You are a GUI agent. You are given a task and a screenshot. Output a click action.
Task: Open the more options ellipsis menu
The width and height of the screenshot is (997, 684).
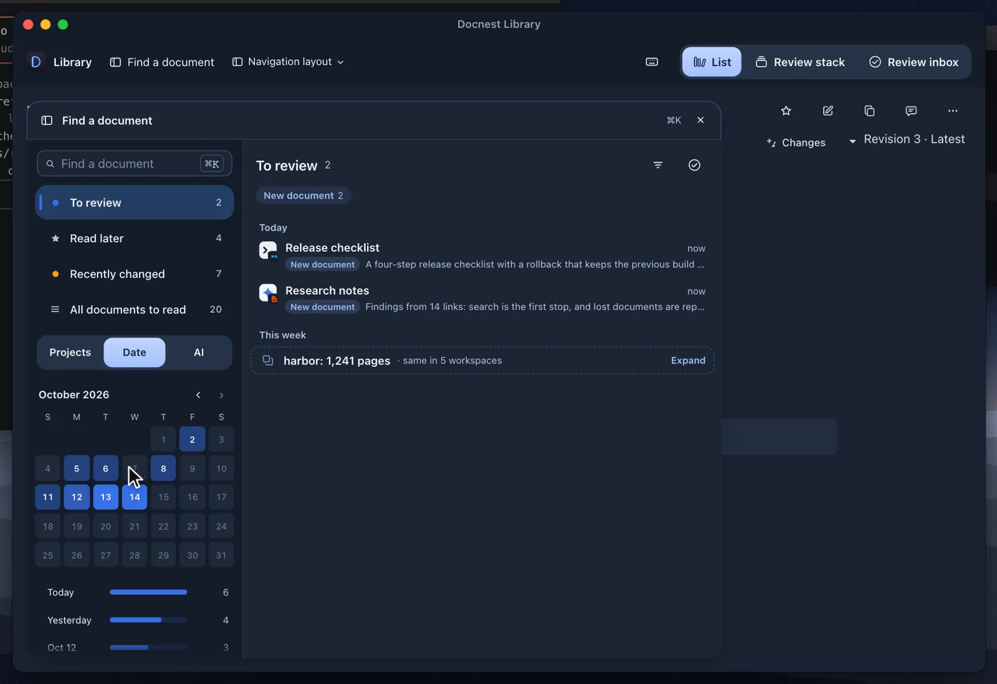[953, 111]
